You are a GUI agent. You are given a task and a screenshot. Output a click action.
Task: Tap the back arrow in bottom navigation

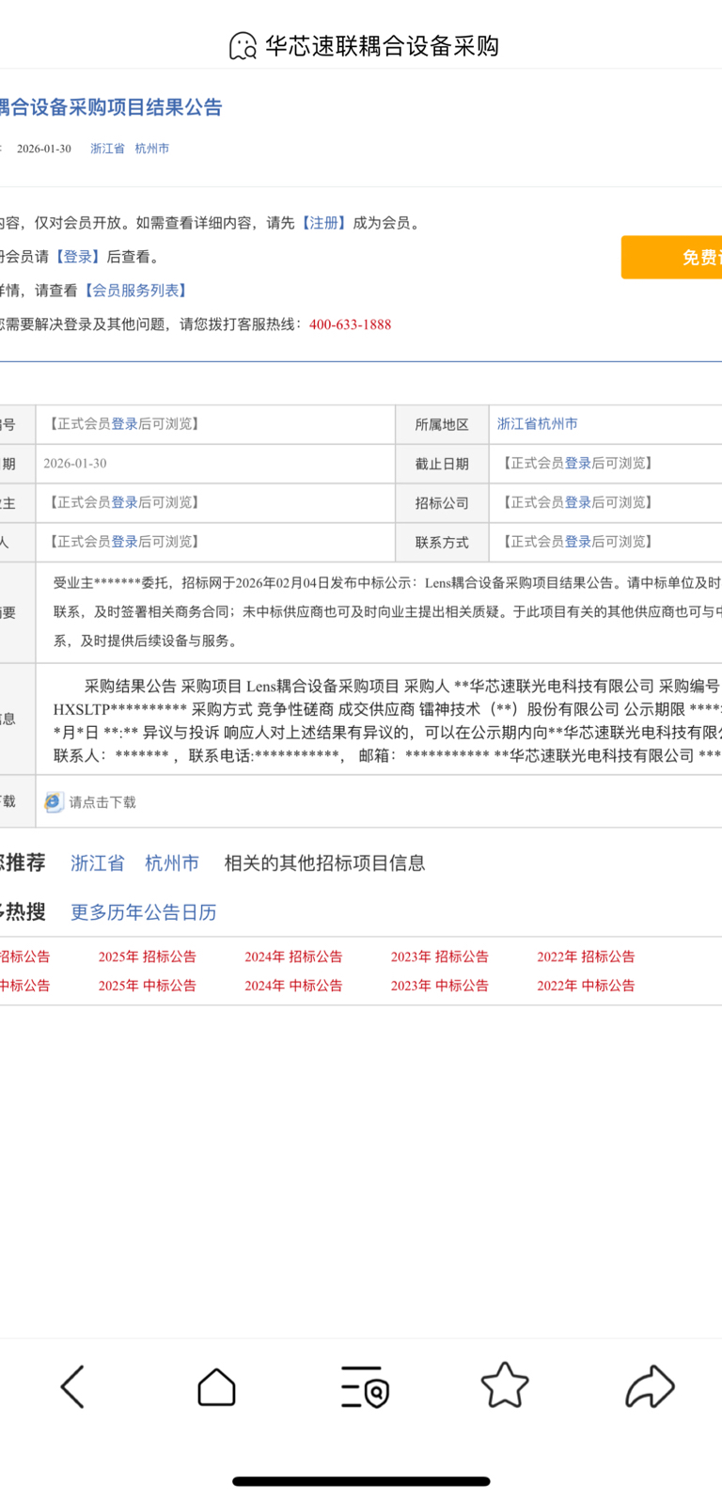pos(72,1386)
